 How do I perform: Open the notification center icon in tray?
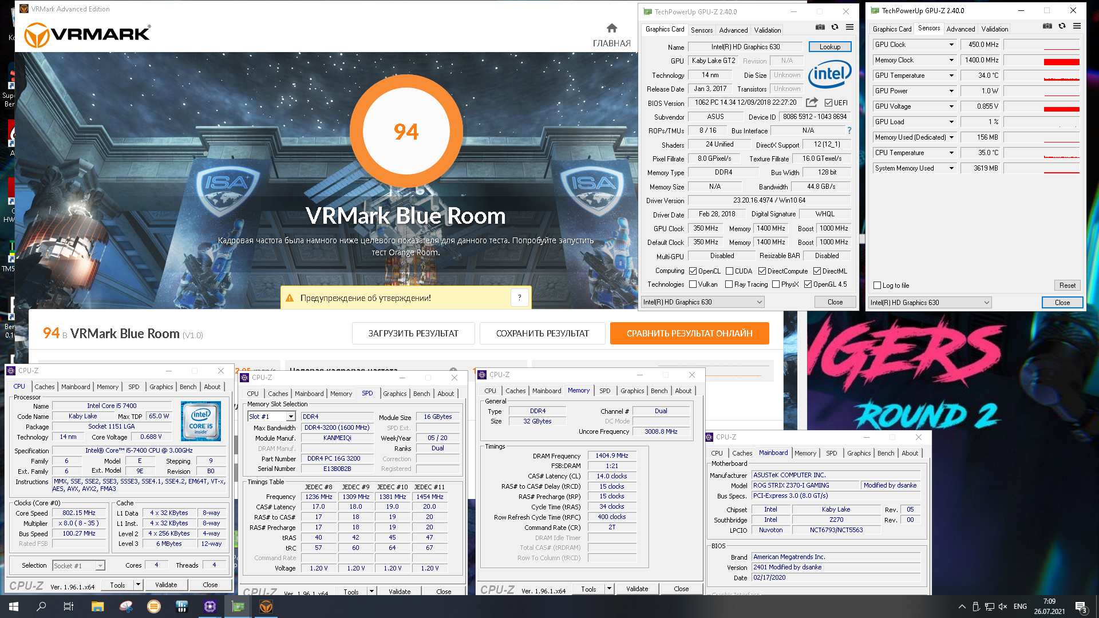[1081, 607]
